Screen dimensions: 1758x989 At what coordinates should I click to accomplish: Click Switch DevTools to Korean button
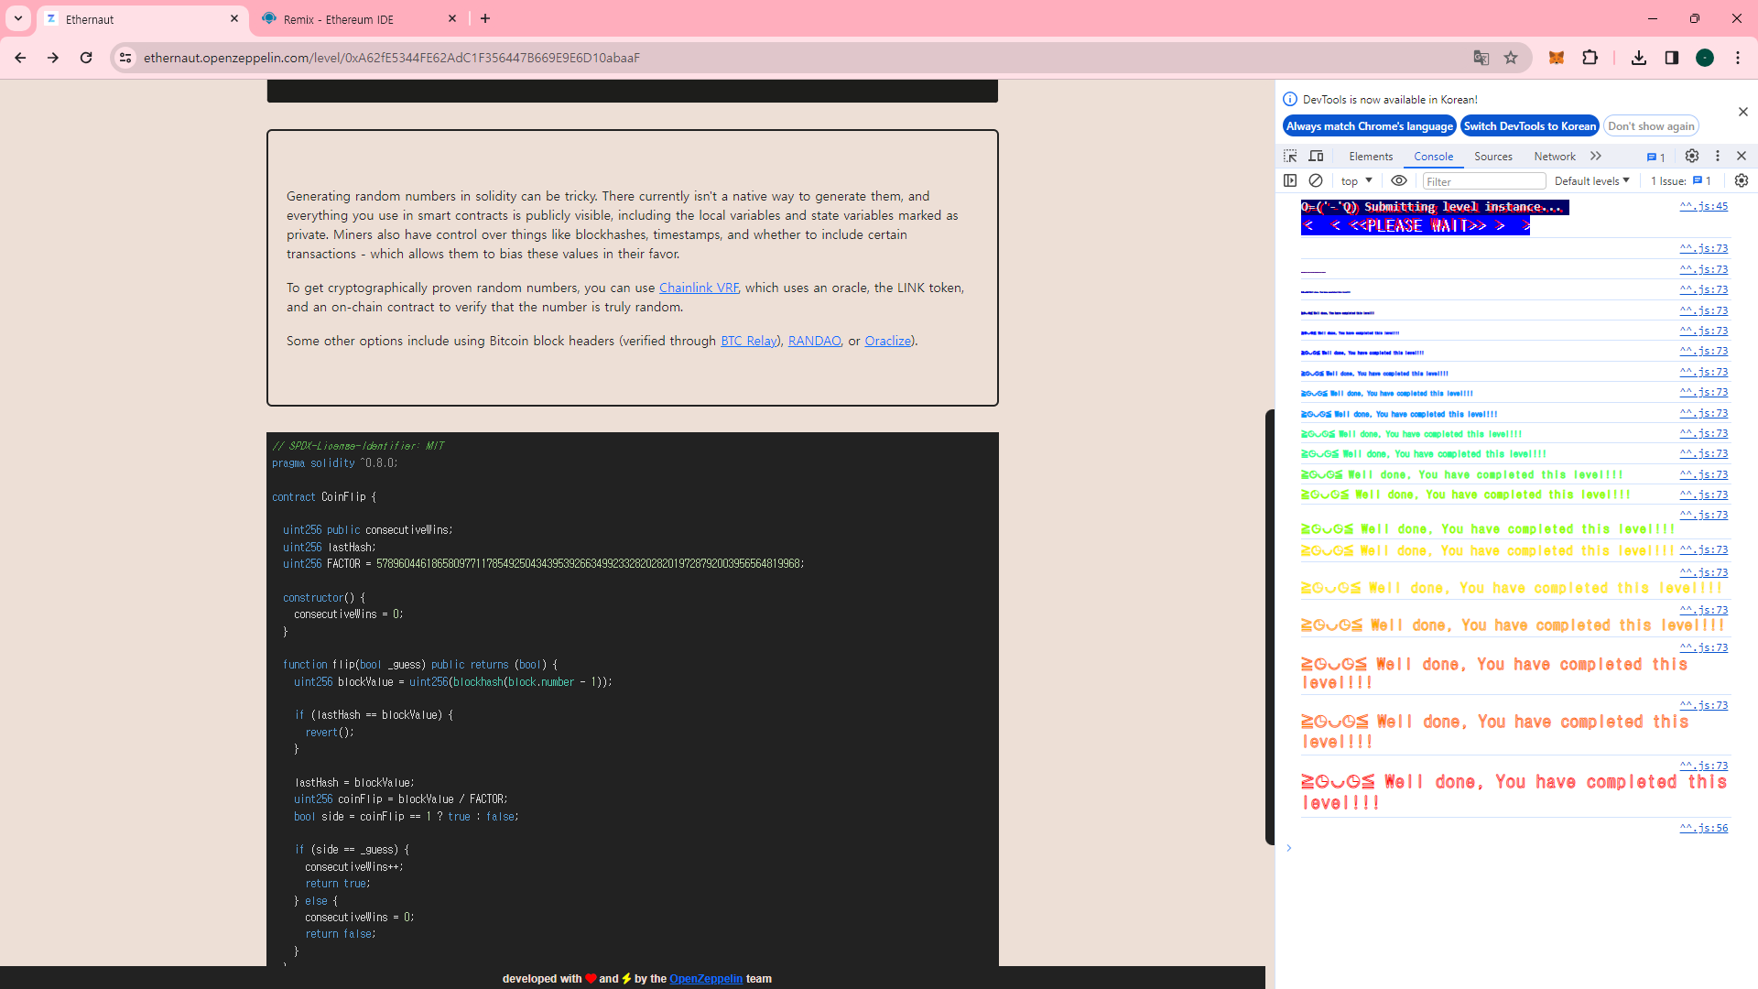click(1530, 126)
